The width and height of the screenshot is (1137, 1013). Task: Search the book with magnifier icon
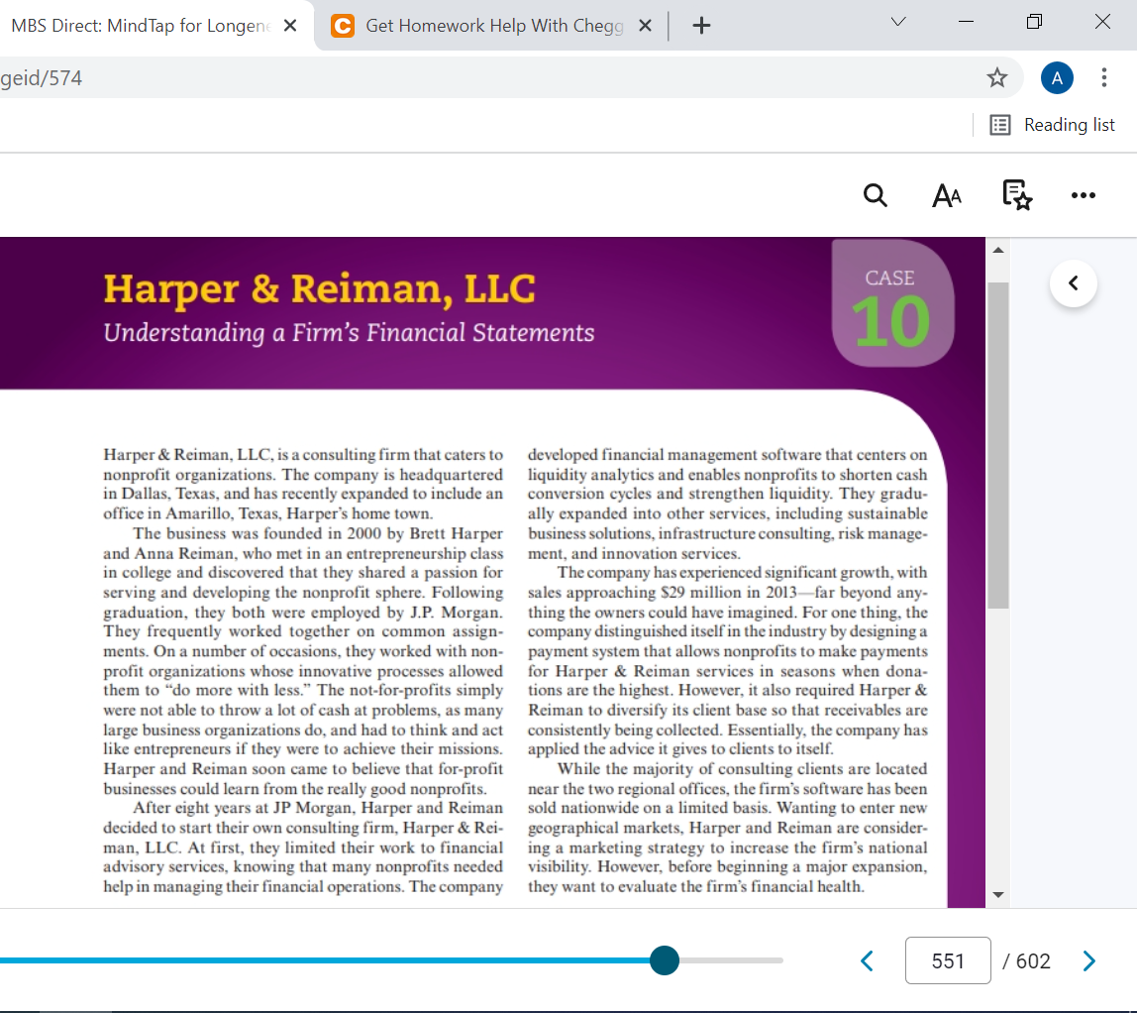876,194
